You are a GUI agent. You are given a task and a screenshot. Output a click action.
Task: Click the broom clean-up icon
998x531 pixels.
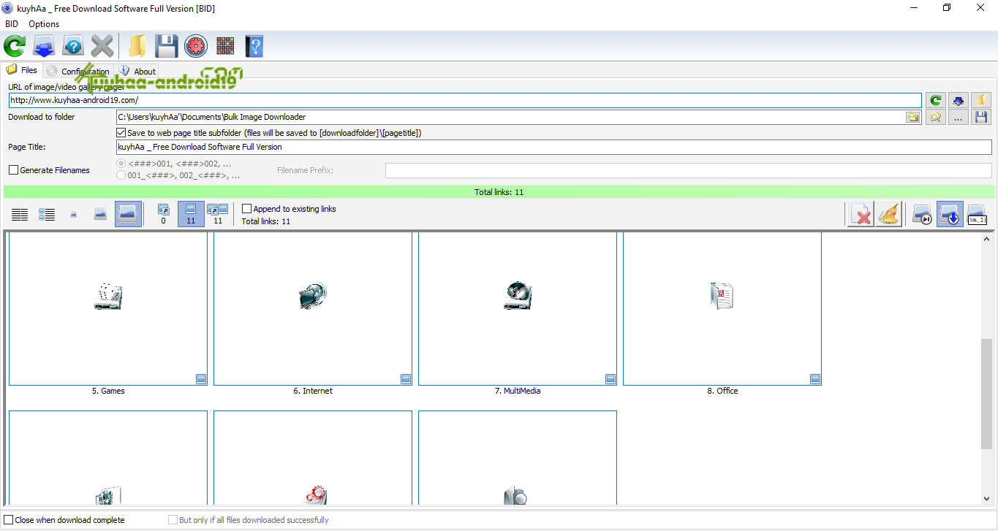(x=889, y=215)
